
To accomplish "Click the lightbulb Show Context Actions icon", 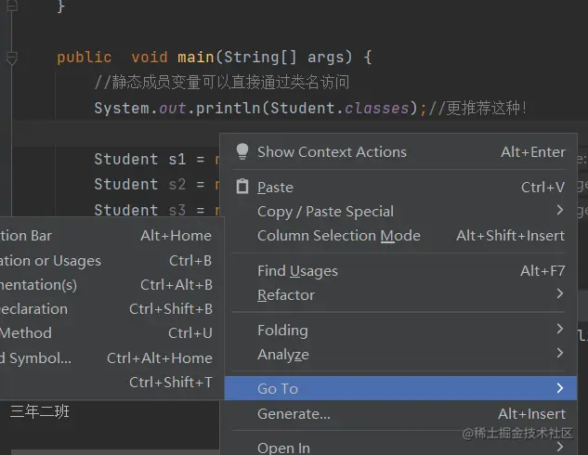I will click(x=242, y=151).
